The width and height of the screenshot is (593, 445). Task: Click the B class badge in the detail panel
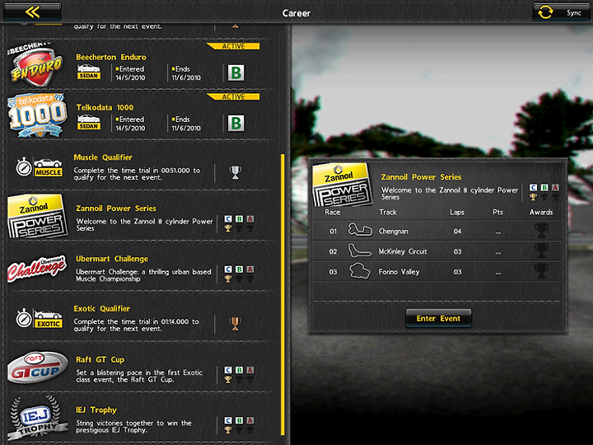(x=544, y=188)
